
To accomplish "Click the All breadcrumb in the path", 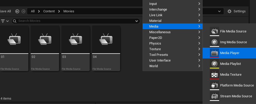I will click(33, 11).
